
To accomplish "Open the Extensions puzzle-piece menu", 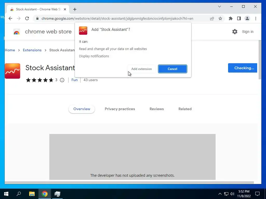I will (x=231, y=18).
